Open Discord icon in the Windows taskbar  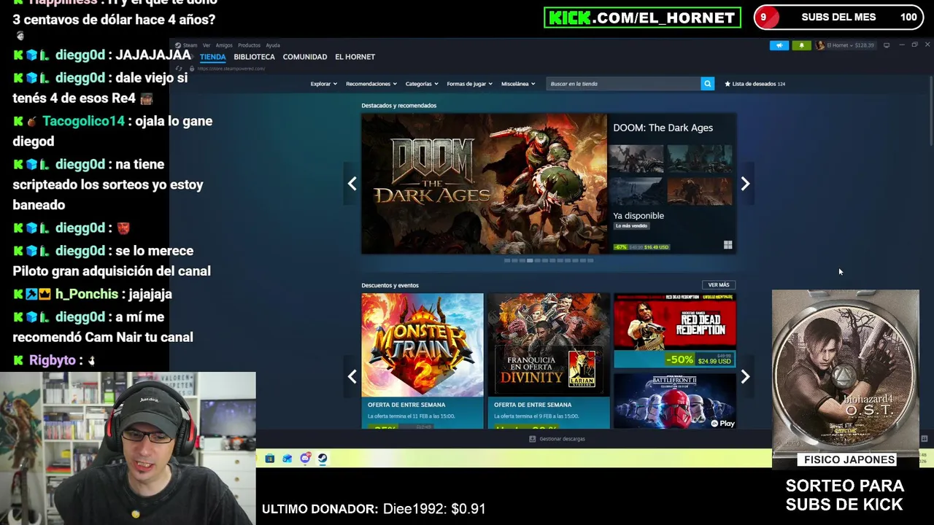coord(305,459)
